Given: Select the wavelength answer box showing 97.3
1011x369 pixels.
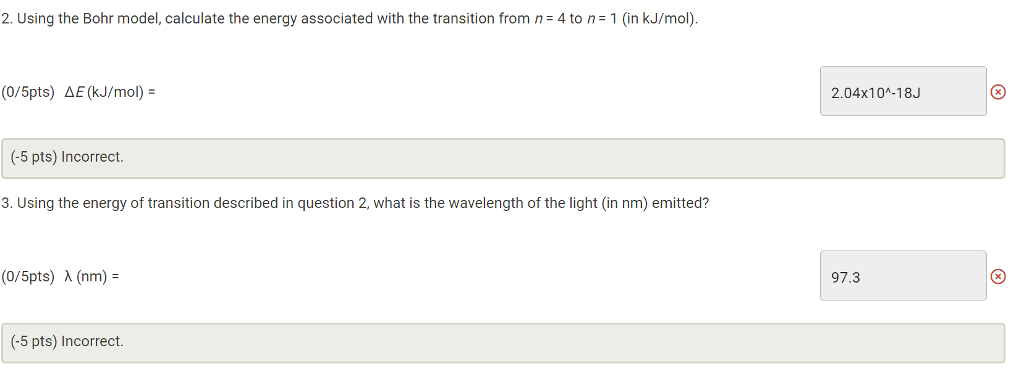Looking at the screenshot, I should coord(903,275).
